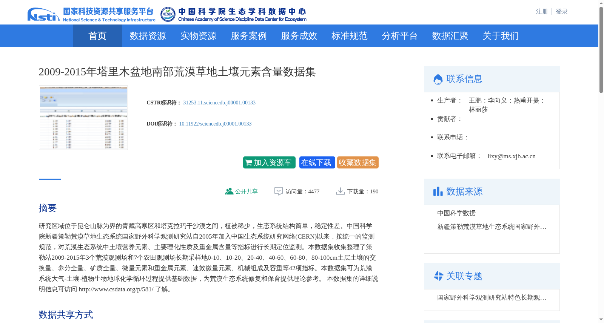Click the NESDC data center logo

click(x=233, y=14)
